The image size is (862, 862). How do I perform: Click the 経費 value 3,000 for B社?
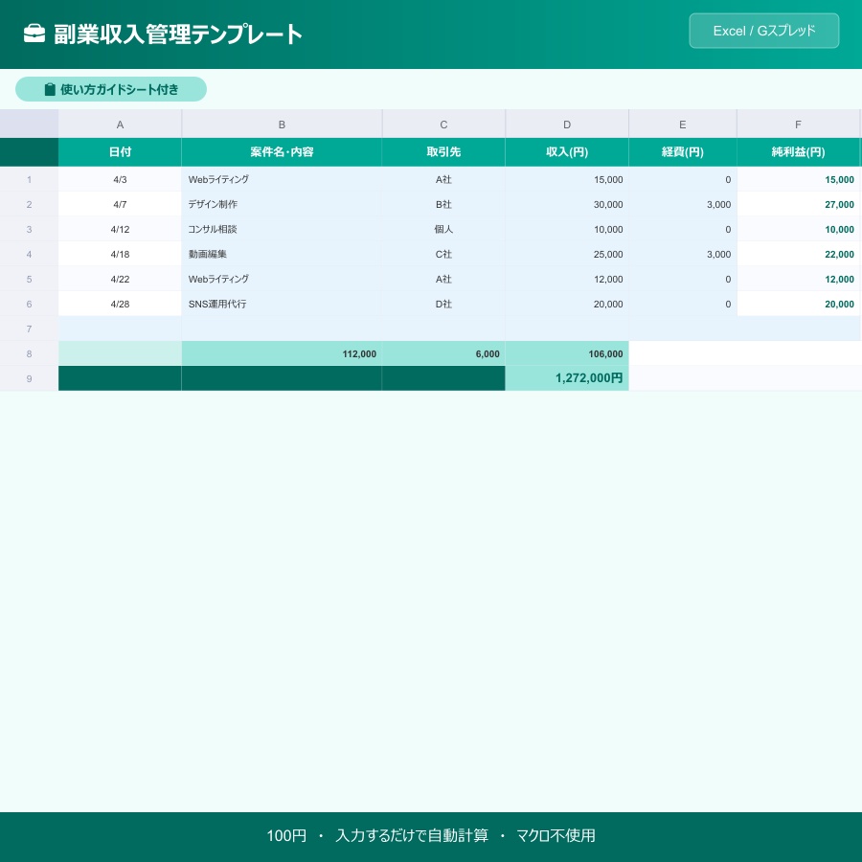[683, 204]
